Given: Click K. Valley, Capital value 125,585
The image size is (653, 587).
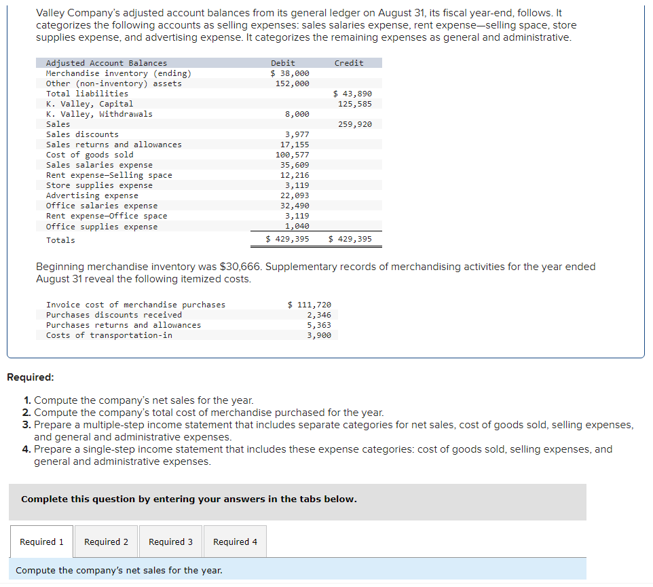Looking at the screenshot, I should coord(355,104).
